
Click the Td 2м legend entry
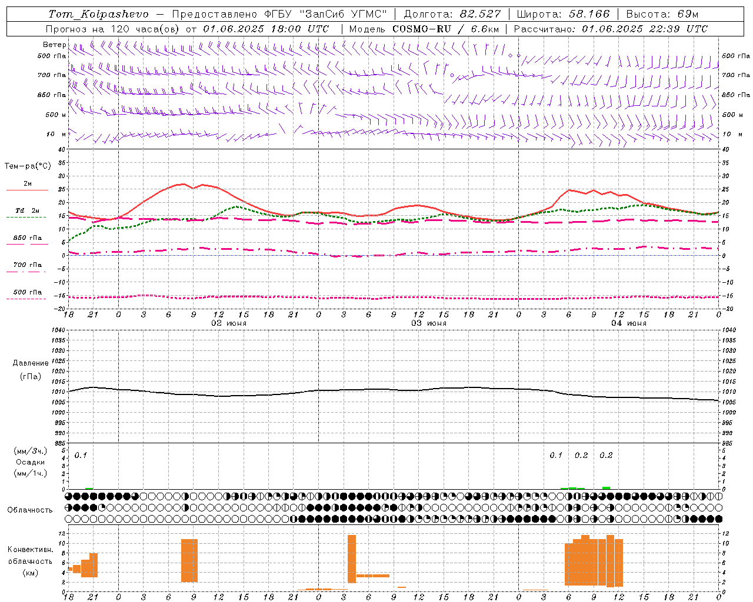(27, 210)
